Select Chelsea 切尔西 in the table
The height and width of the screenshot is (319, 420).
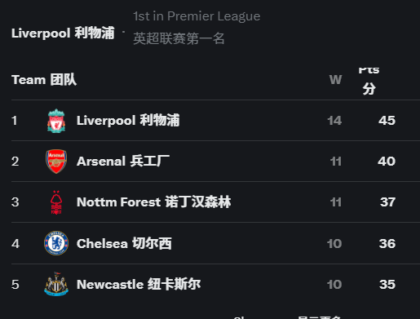pos(215,243)
